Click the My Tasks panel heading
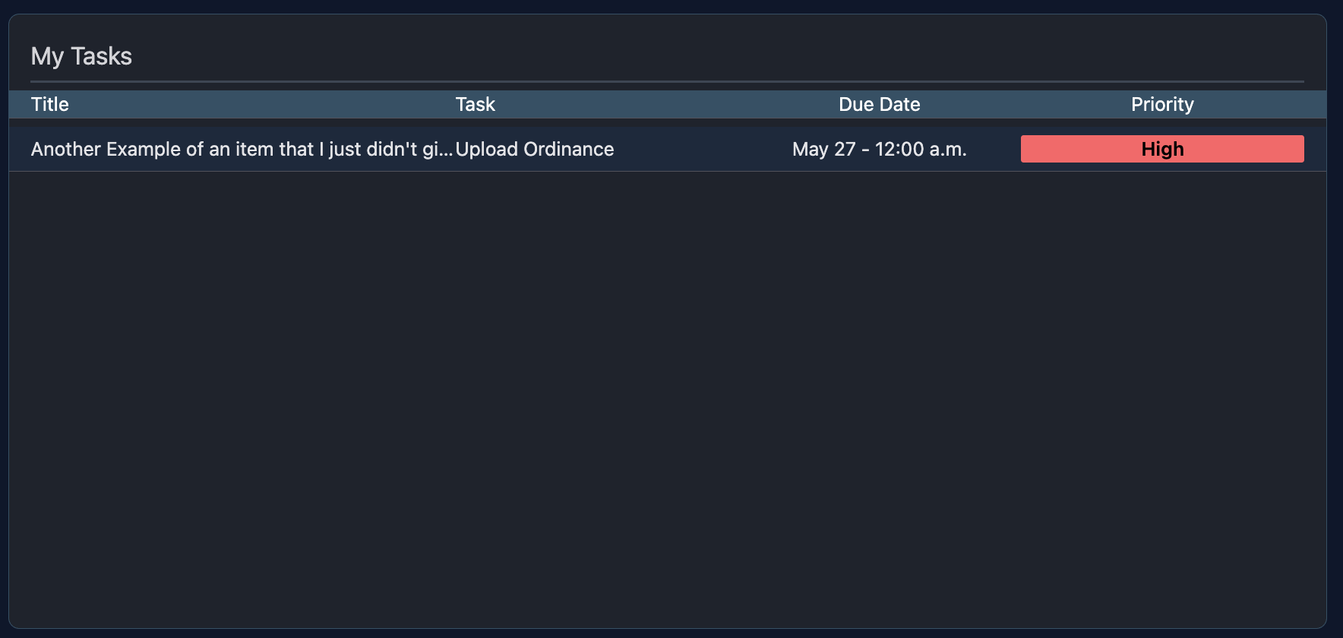Viewport: 1343px width, 638px height. pyautogui.click(x=81, y=56)
